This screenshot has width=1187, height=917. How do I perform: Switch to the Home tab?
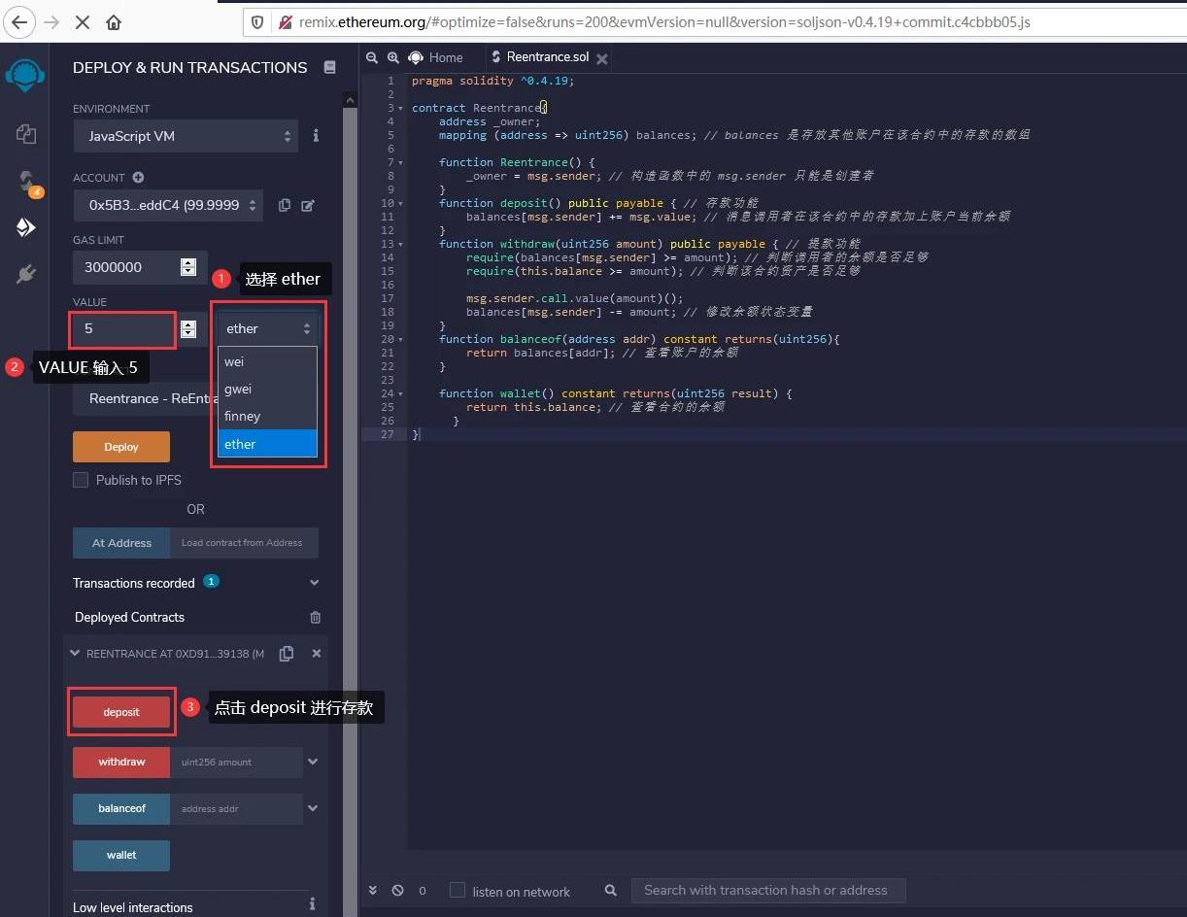[x=446, y=58]
